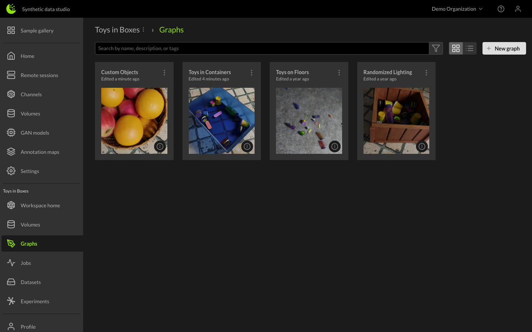The width and height of the screenshot is (532, 332).
Task: Click the user account icon
Action: [518, 9]
